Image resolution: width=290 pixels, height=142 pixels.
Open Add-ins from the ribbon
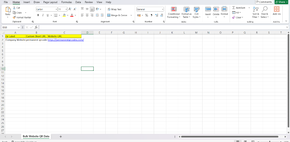click(276, 11)
